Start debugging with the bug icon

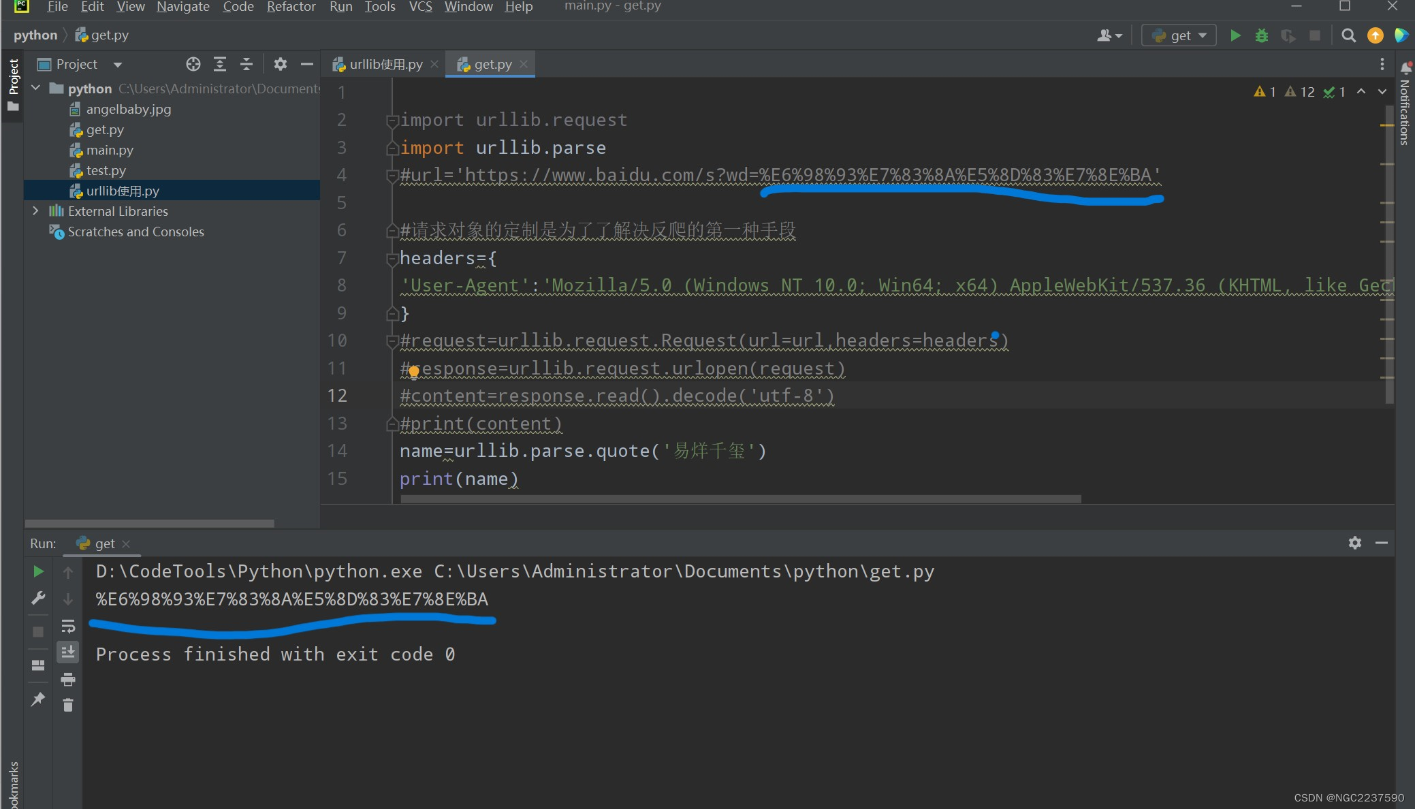pyautogui.click(x=1262, y=35)
